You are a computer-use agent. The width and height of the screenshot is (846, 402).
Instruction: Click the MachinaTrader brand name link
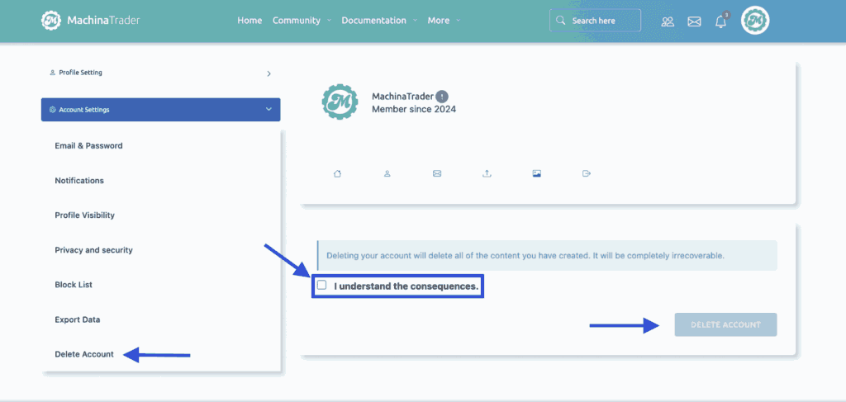click(x=103, y=21)
